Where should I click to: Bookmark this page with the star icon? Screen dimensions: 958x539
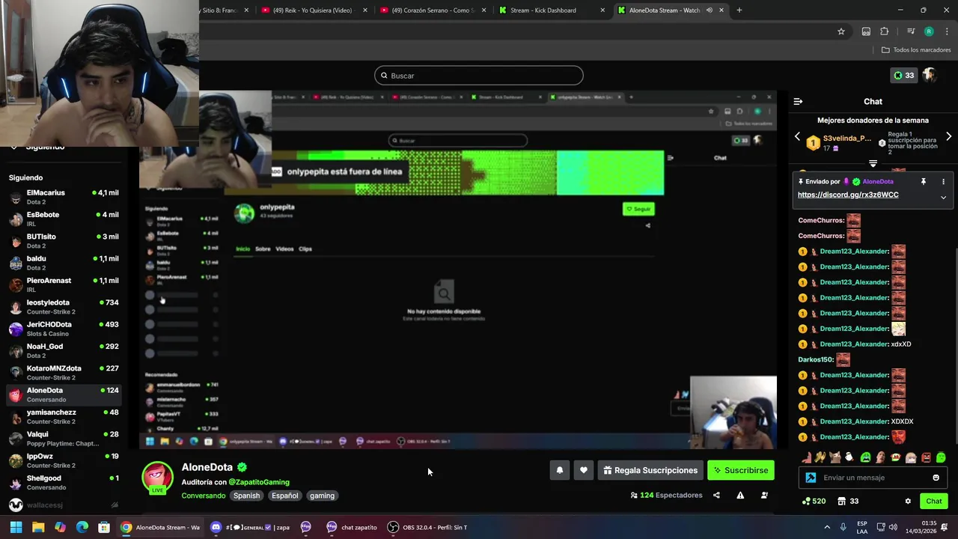tap(841, 31)
